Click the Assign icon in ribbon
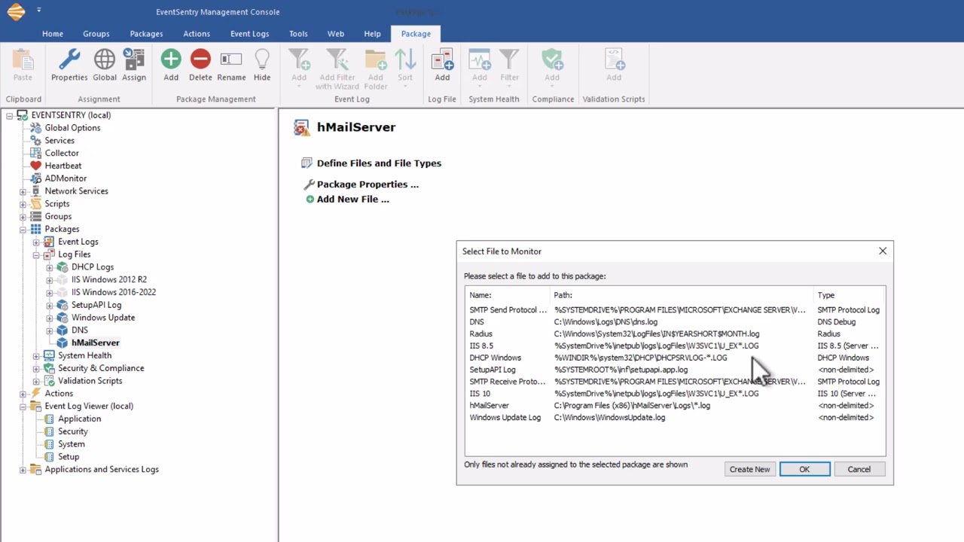Viewport: 964px width, 542px height. [x=134, y=59]
